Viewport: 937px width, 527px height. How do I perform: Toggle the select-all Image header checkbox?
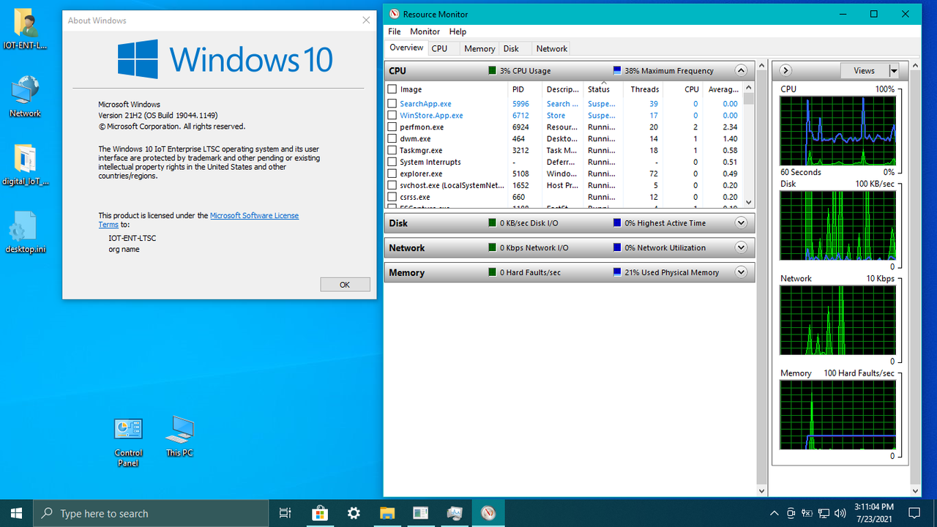(392, 89)
